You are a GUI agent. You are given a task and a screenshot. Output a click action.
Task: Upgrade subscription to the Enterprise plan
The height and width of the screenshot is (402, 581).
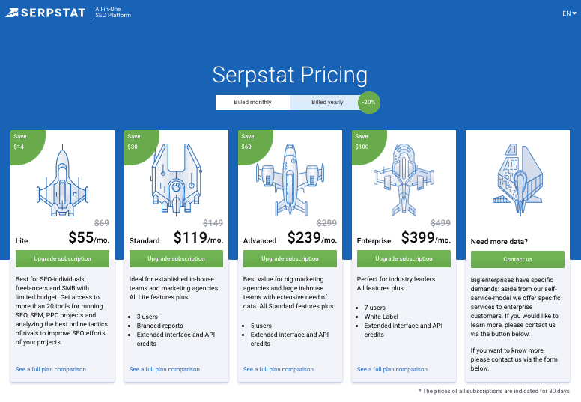[404, 258]
